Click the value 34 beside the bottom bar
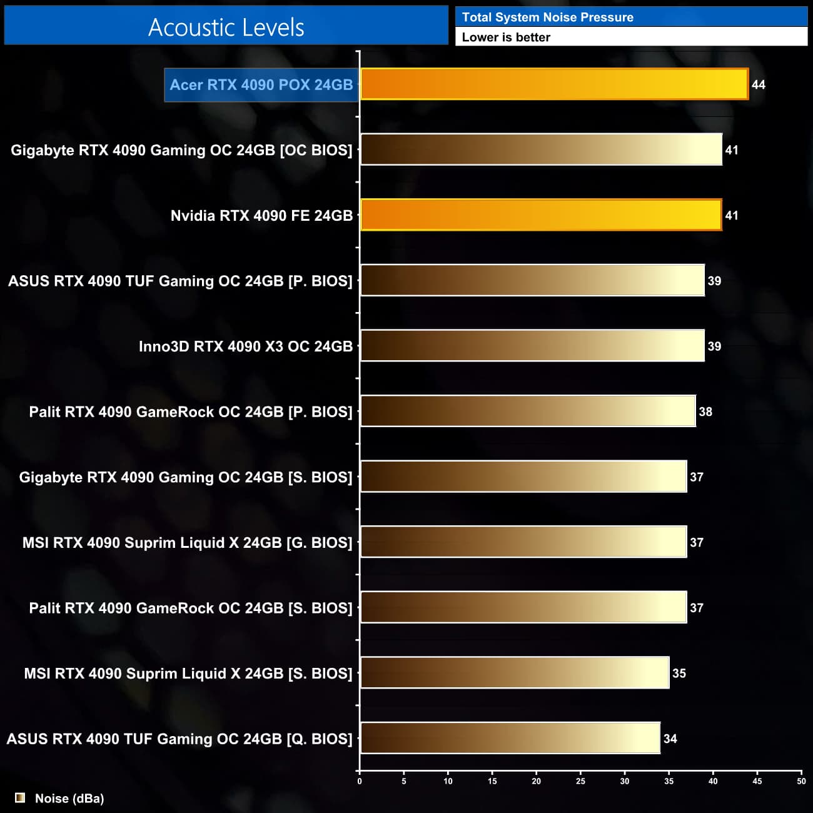The height and width of the screenshot is (813, 813). point(670,739)
